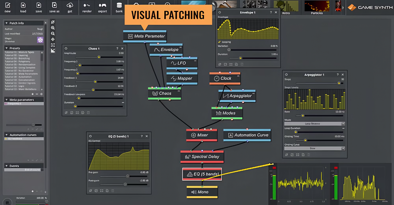Select the Modes module node

tap(227, 113)
